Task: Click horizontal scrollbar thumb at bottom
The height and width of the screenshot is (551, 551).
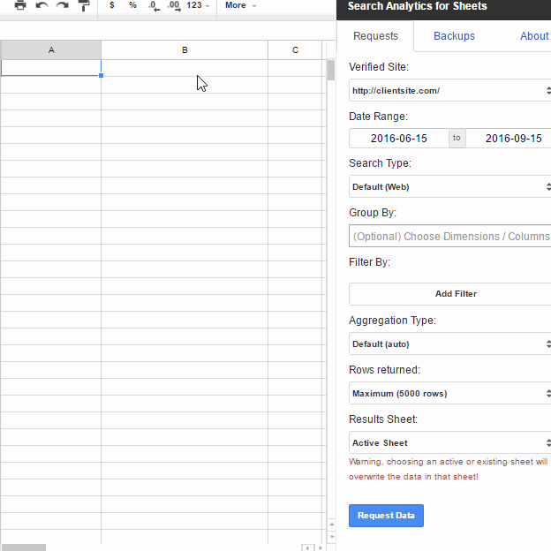Action: (24, 547)
